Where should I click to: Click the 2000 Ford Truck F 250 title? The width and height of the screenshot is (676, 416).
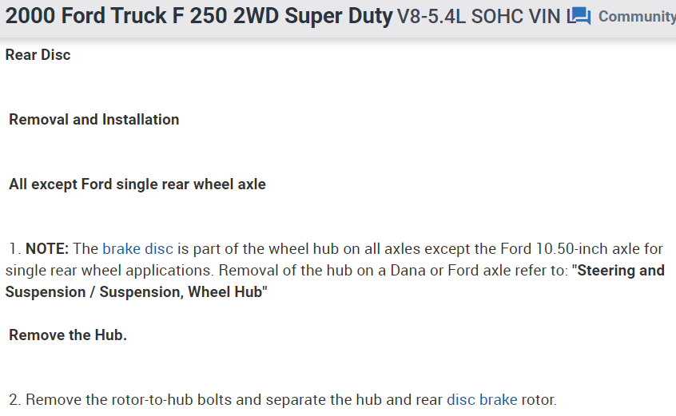pyautogui.click(x=199, y=16)
